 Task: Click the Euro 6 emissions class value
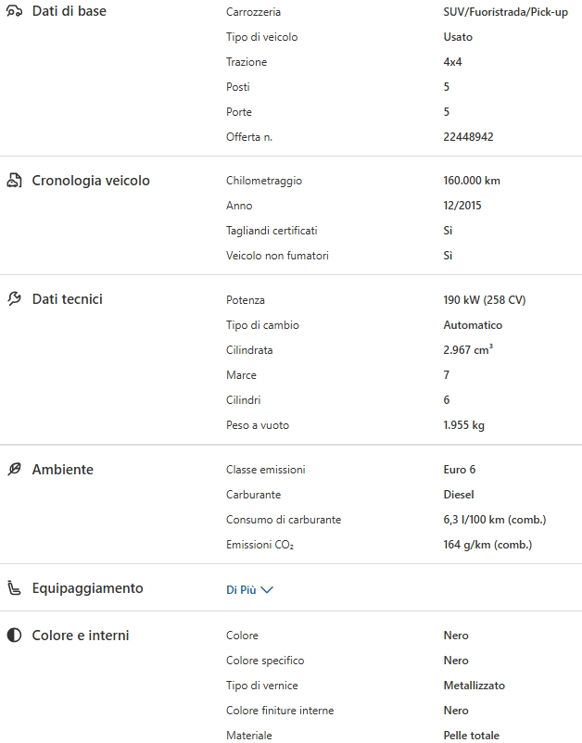pyautogui.click(x=460, y=470)
